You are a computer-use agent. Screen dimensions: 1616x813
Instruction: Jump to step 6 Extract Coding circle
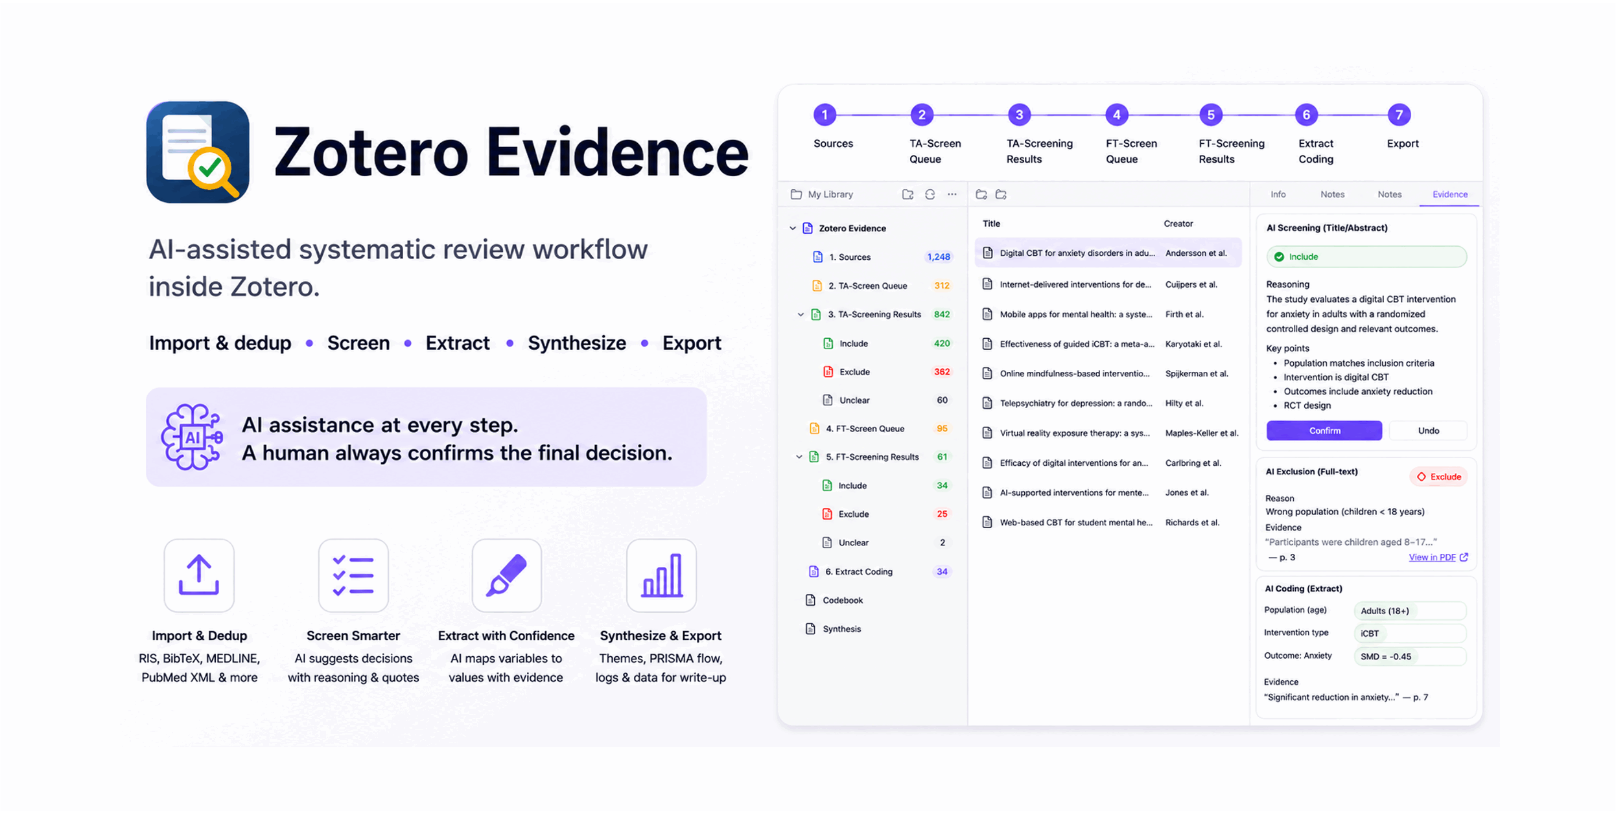(x=1306, y=115)
